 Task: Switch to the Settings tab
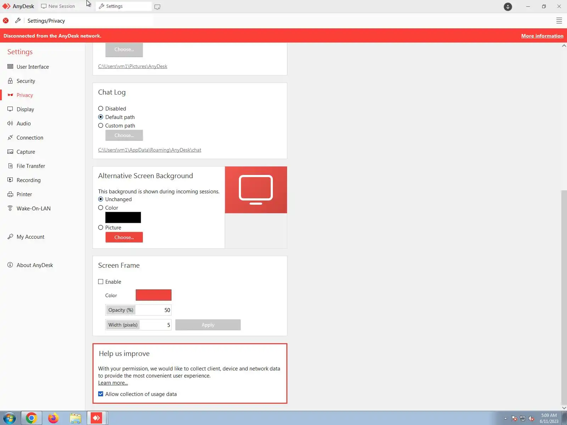point(124,6)
